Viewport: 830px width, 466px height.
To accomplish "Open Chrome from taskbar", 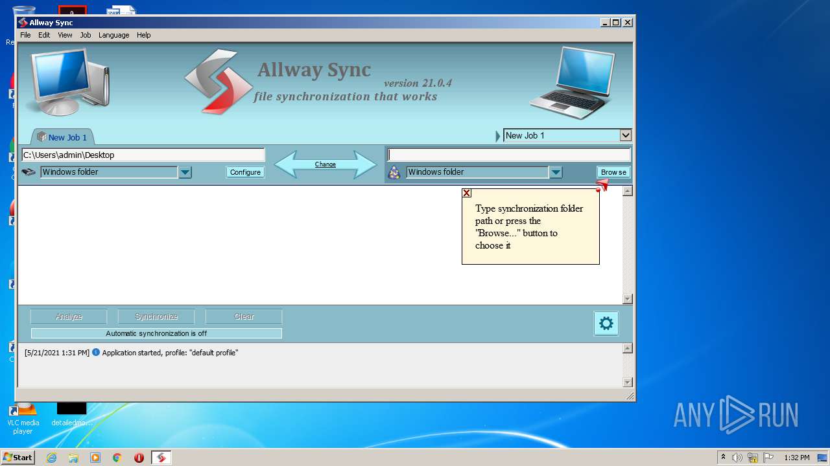I will pos(117,458).
